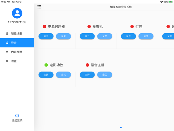This screenshot has height=131, width=174.
Task: Click the 智能场景 grid icon
Action: pos(7,34)
